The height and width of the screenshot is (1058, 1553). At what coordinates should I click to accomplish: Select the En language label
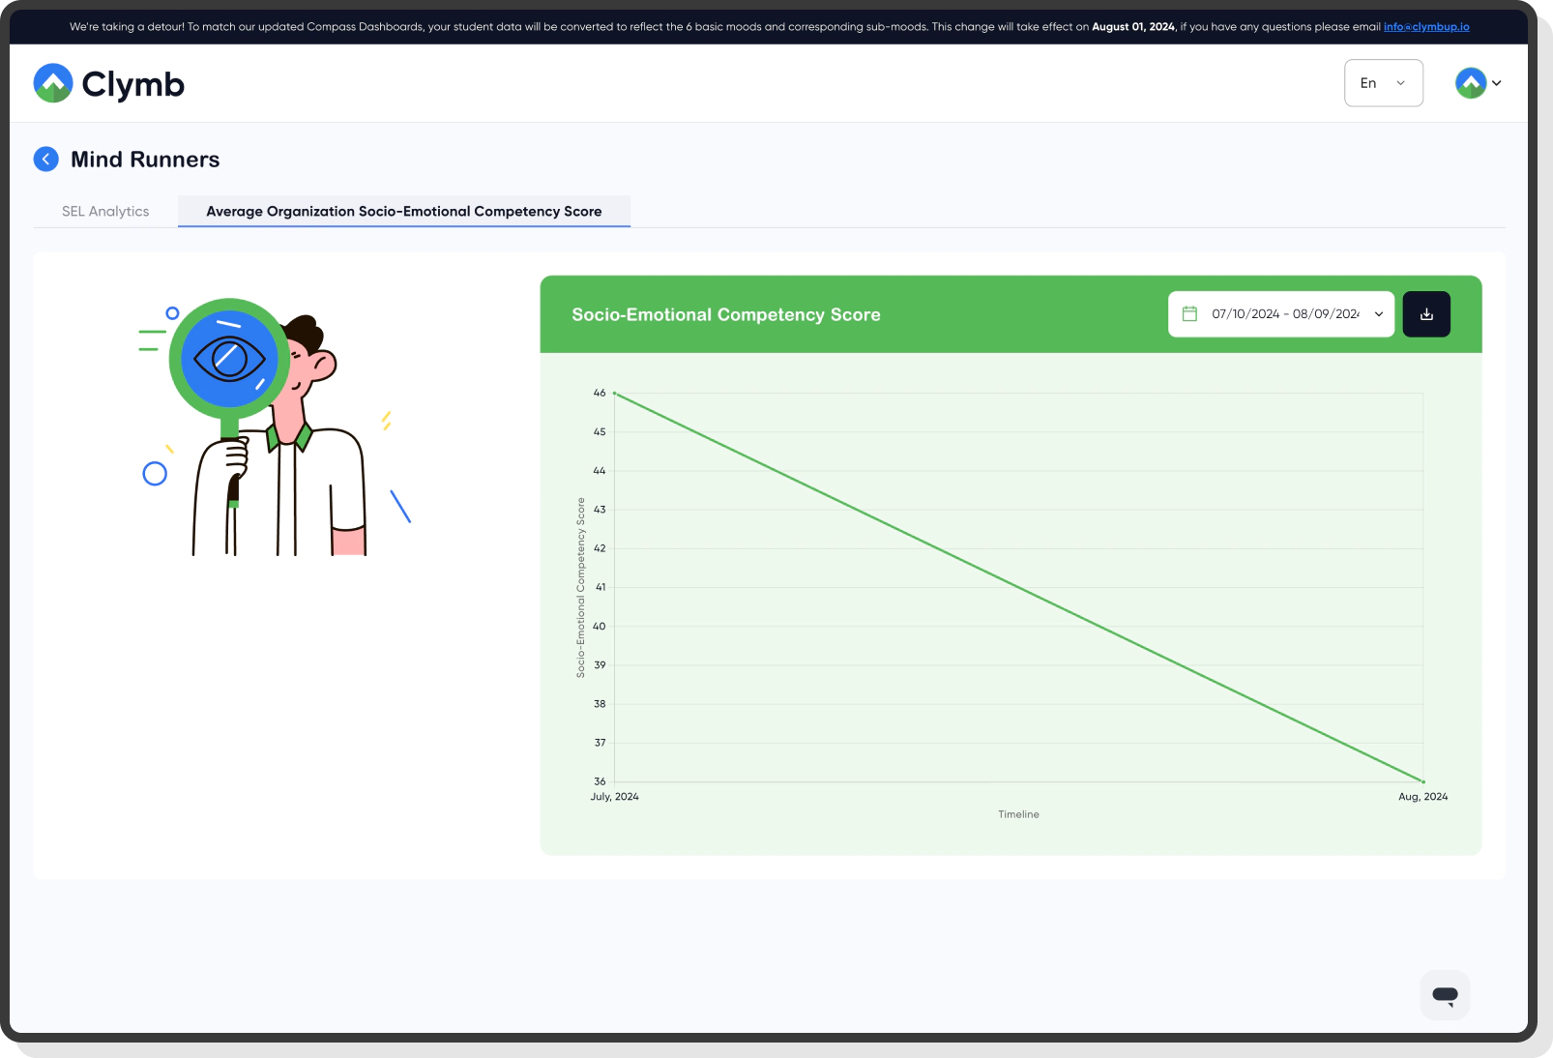click(1367, 82)
